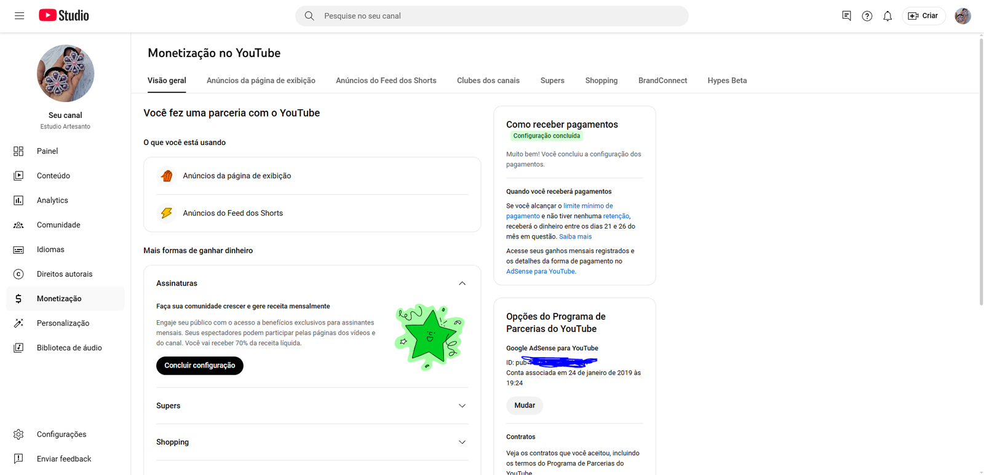Image resolution: width=984 pixels, height=475 pixels.
Task: Click the Enviar feedback icon
Action: [18, 458]
